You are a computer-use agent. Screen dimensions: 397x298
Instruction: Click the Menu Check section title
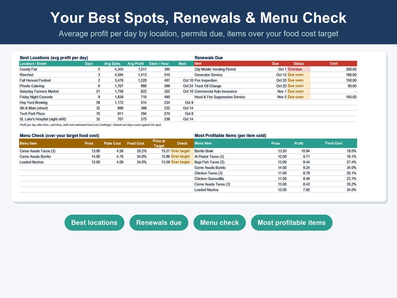(x=59, y=135)
